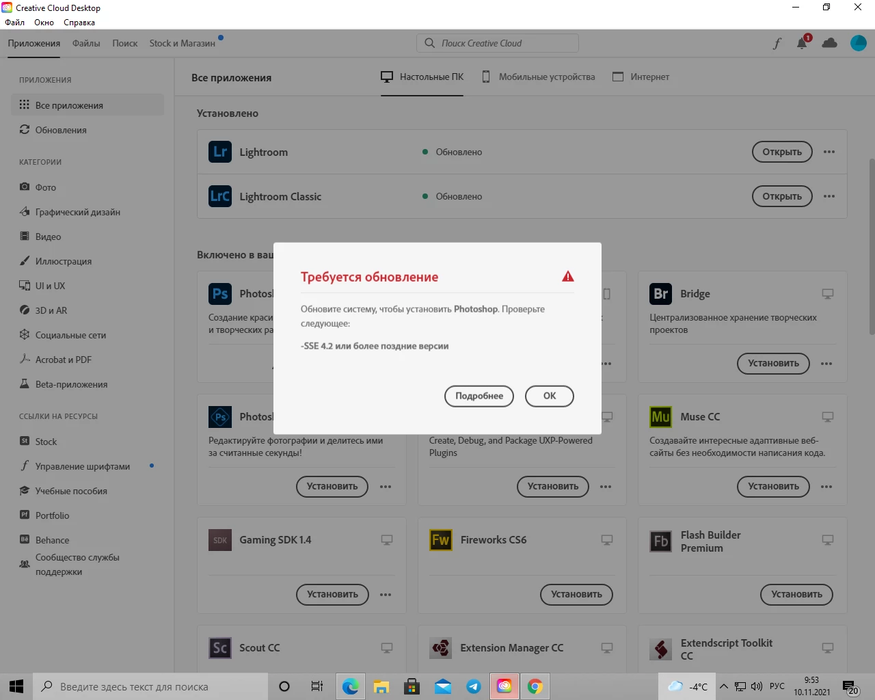Switch to Stock и Магазин tab
Image resolution: width=875 pixels, height=700 pixels.
coord(183,43)
